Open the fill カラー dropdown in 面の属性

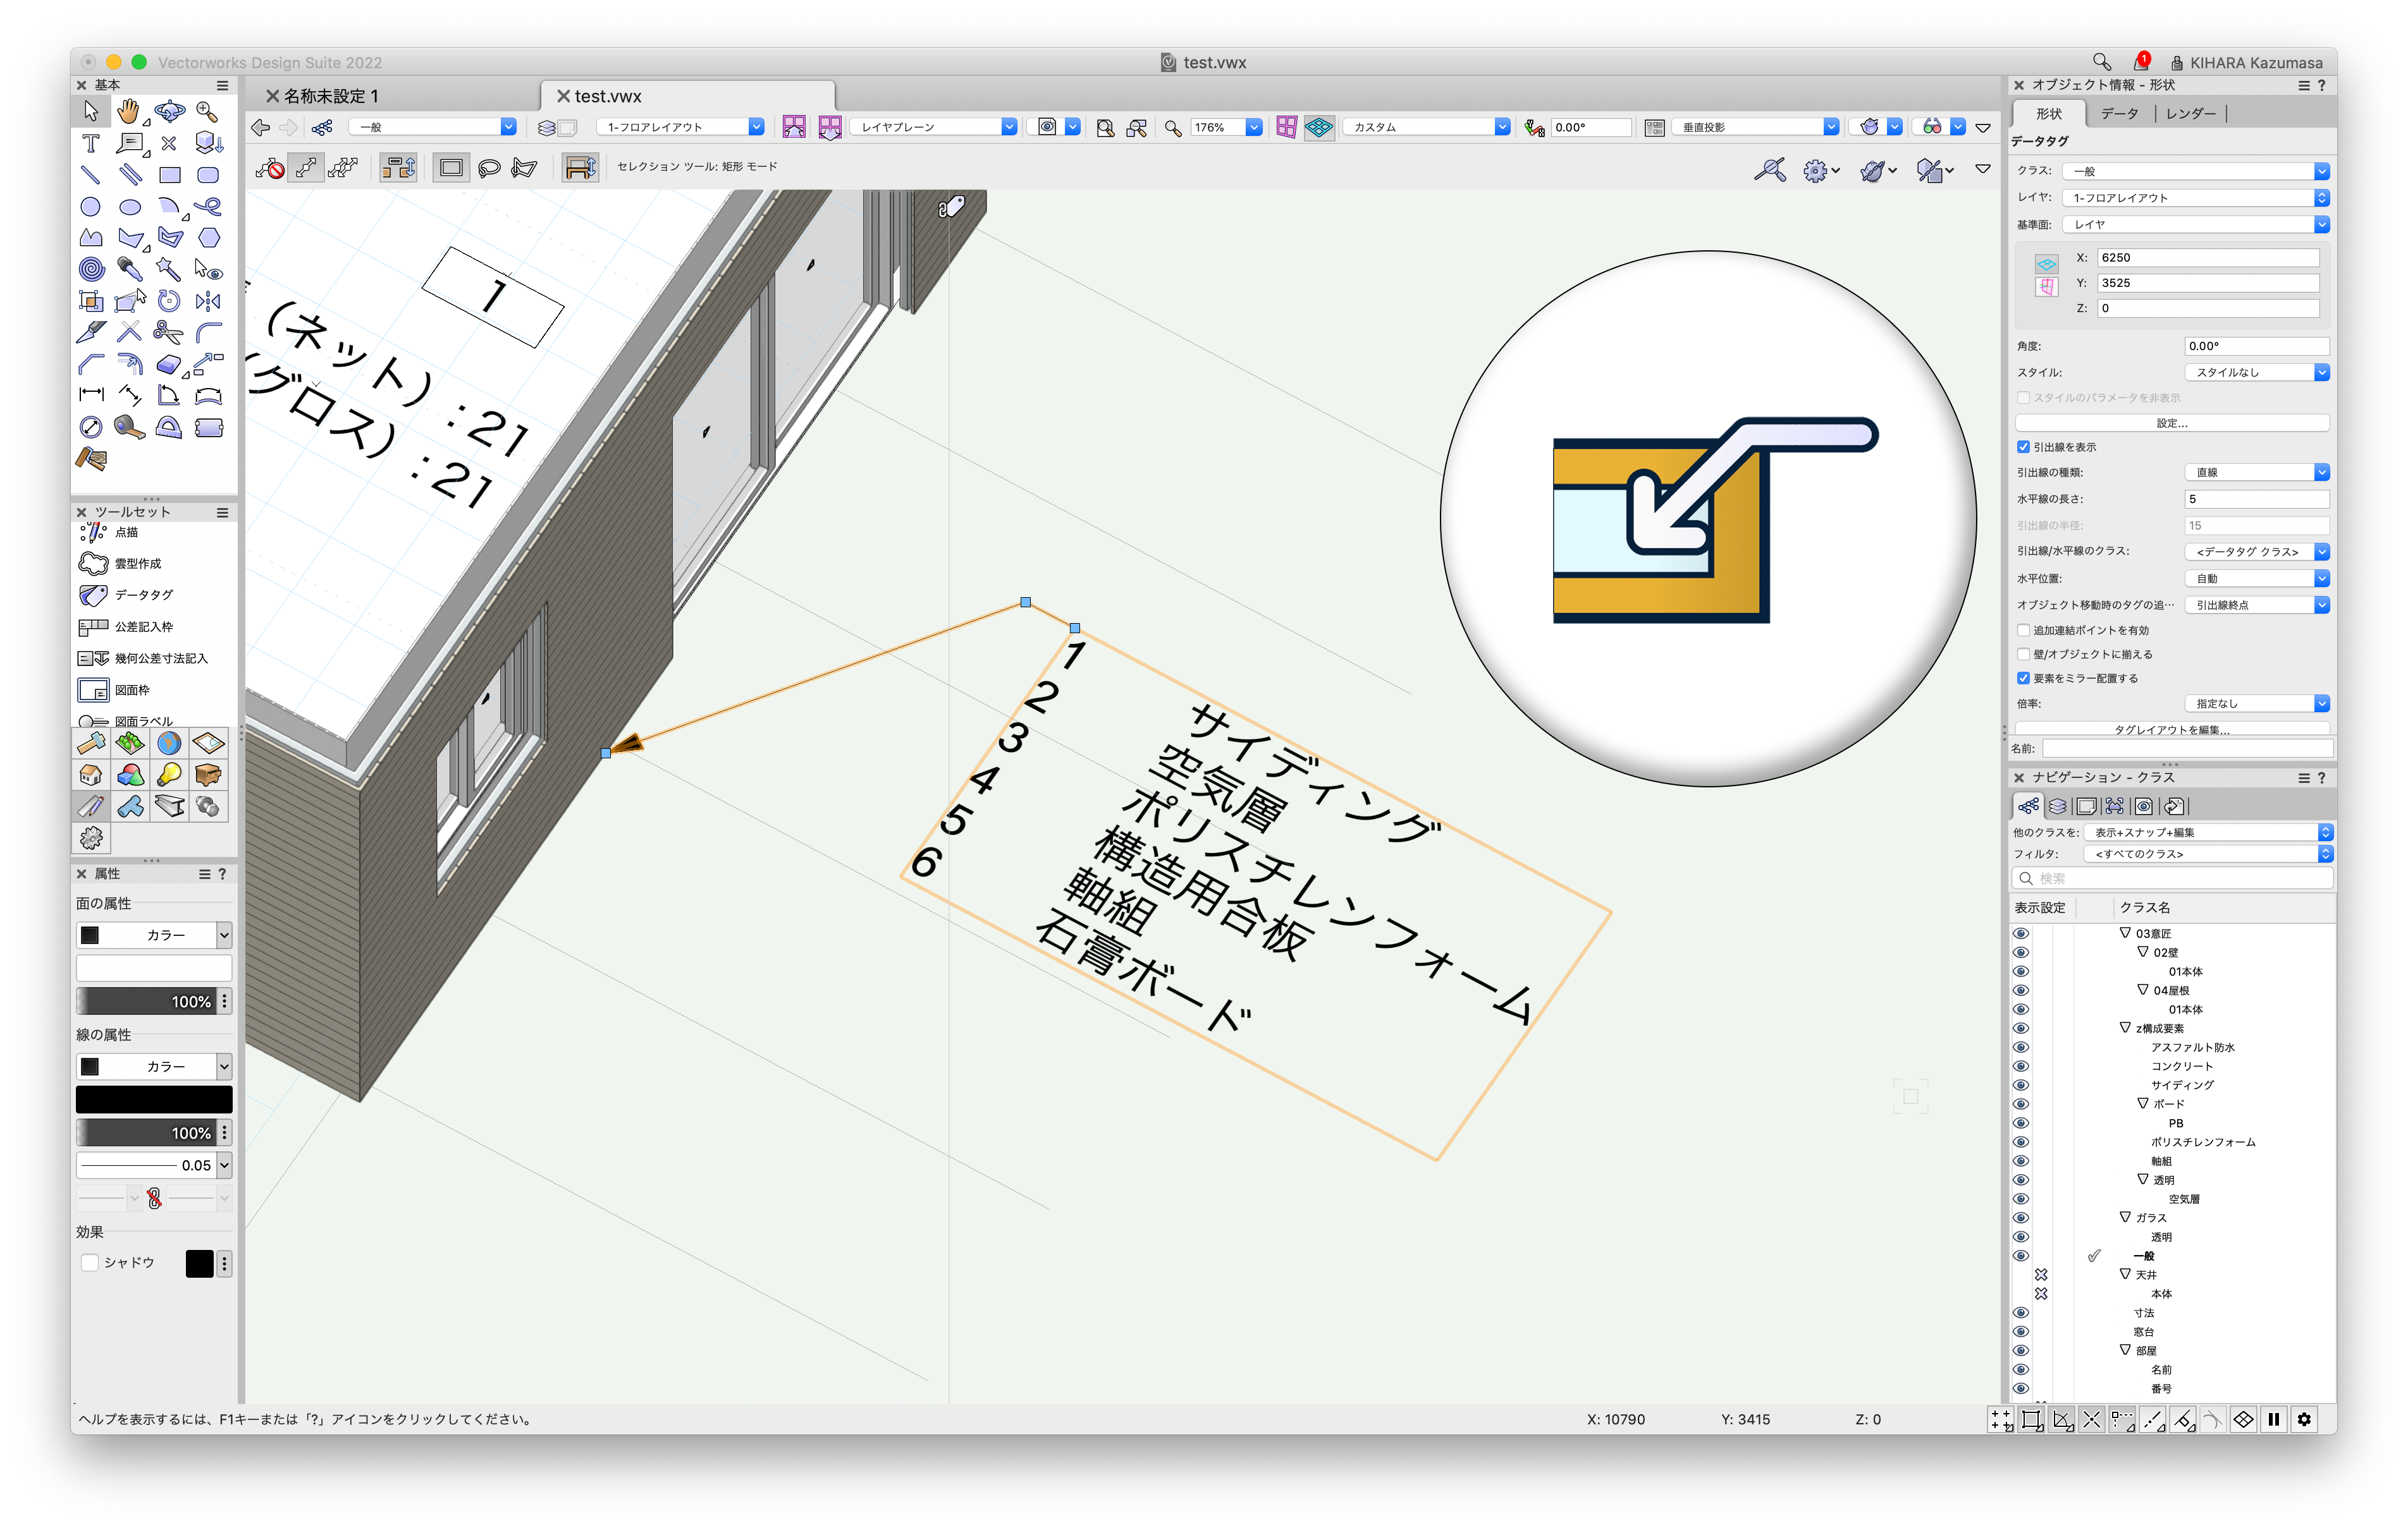154,935
